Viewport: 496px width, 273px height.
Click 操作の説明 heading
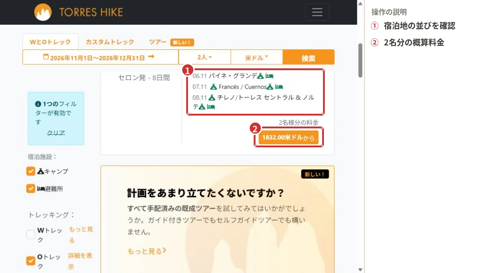coord(389,12)
